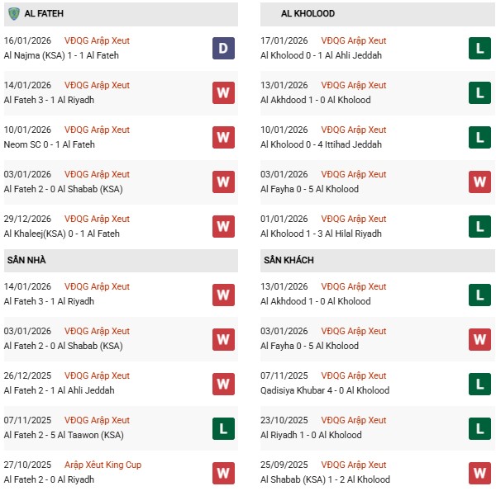Select the SÂN NHÀ section header
The image size is (496, 491).
(26, 260)
